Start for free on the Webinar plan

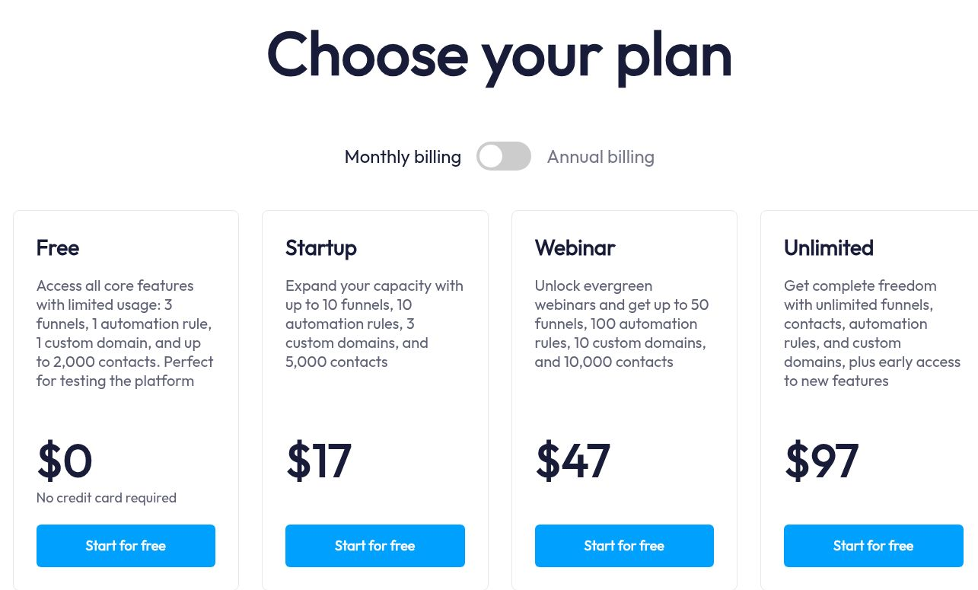pyautogui.click(x=624, y=546)
